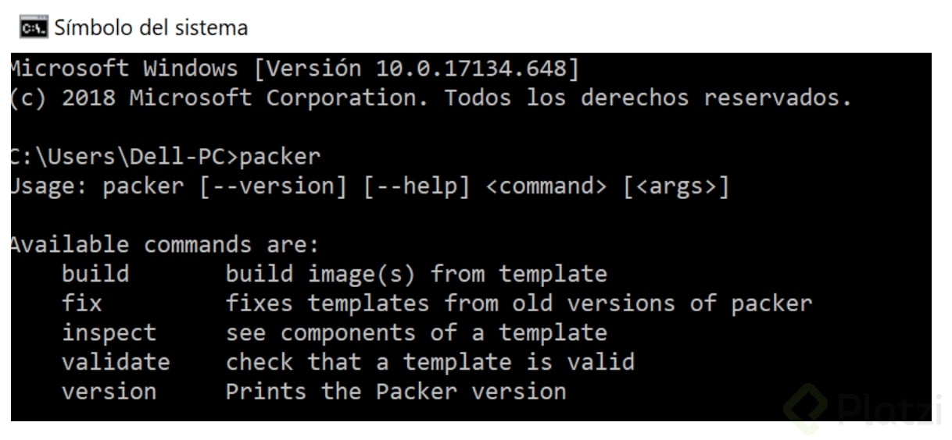Click the cmd icon in title bar

33,28
